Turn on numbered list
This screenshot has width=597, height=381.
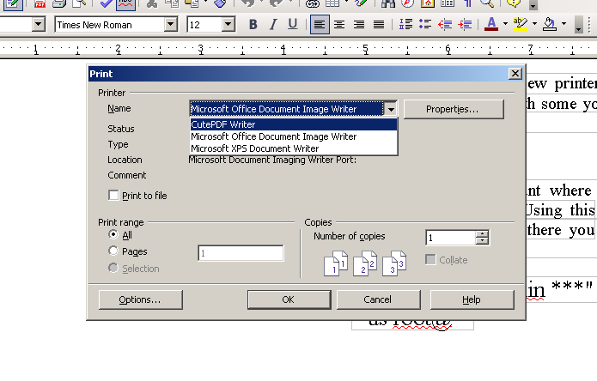pos(405,25)
